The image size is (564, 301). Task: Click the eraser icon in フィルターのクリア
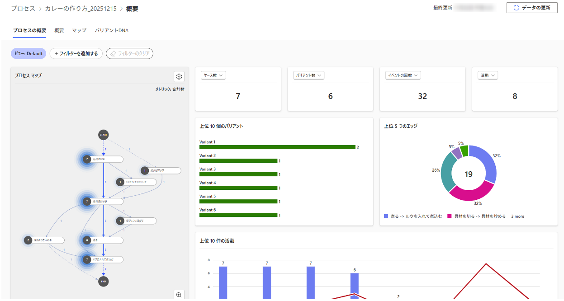click(x=113, y=53)
